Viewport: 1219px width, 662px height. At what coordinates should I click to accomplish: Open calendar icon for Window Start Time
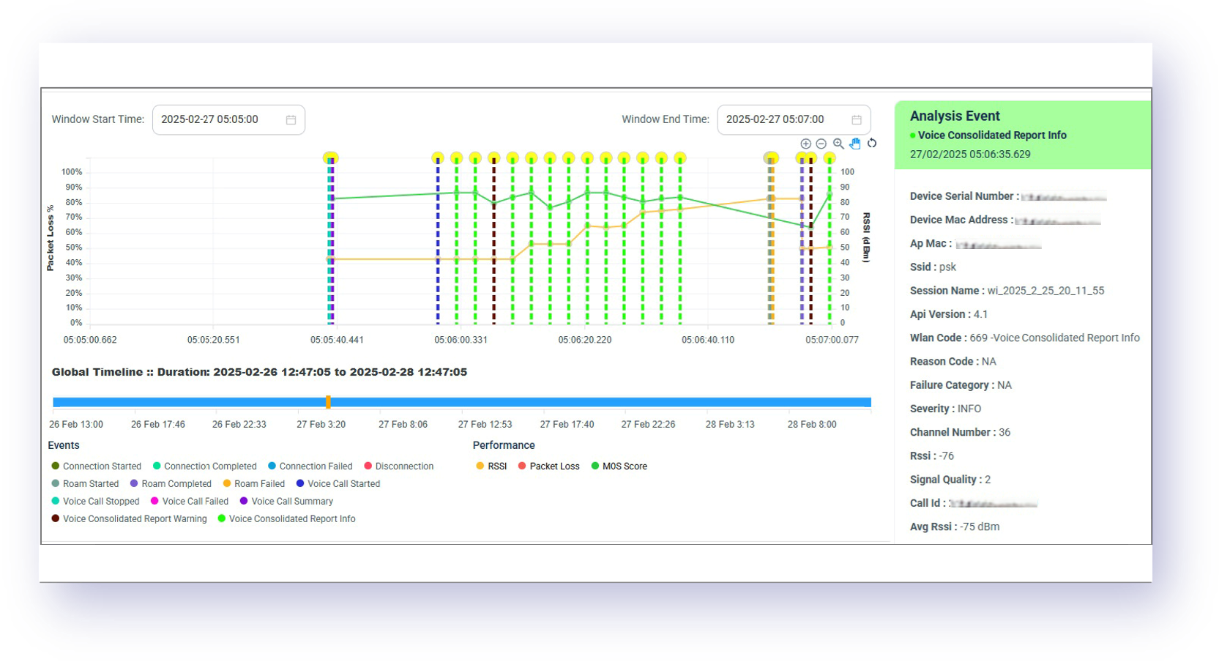coord(291,120)
